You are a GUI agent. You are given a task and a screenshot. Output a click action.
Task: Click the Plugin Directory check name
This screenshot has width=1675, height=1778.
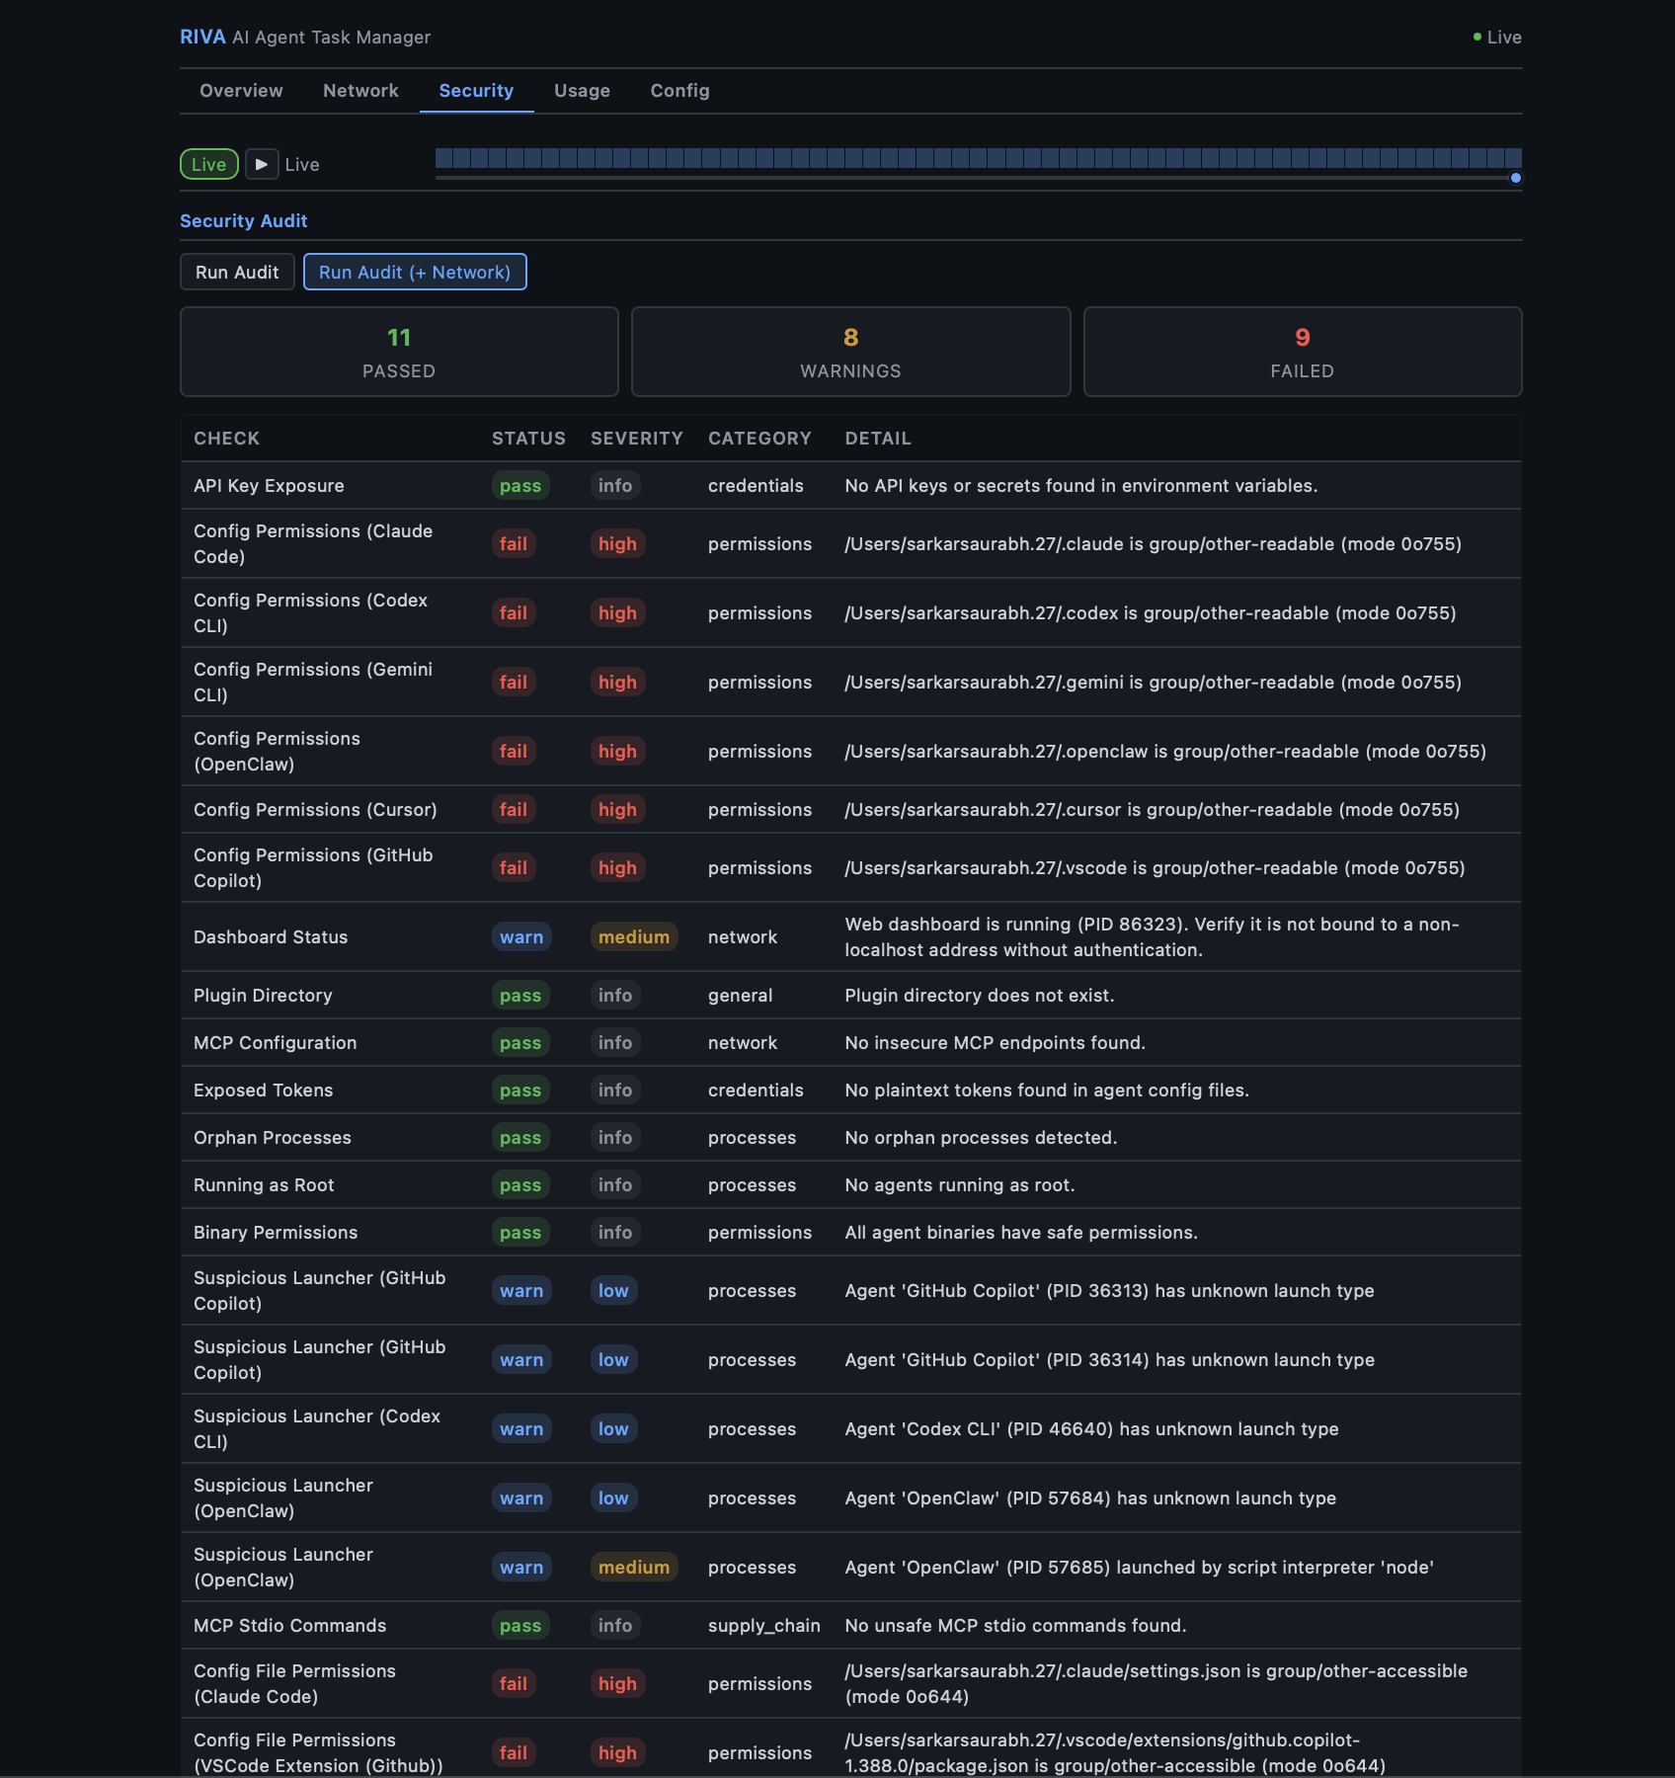(x=263, y=996)
